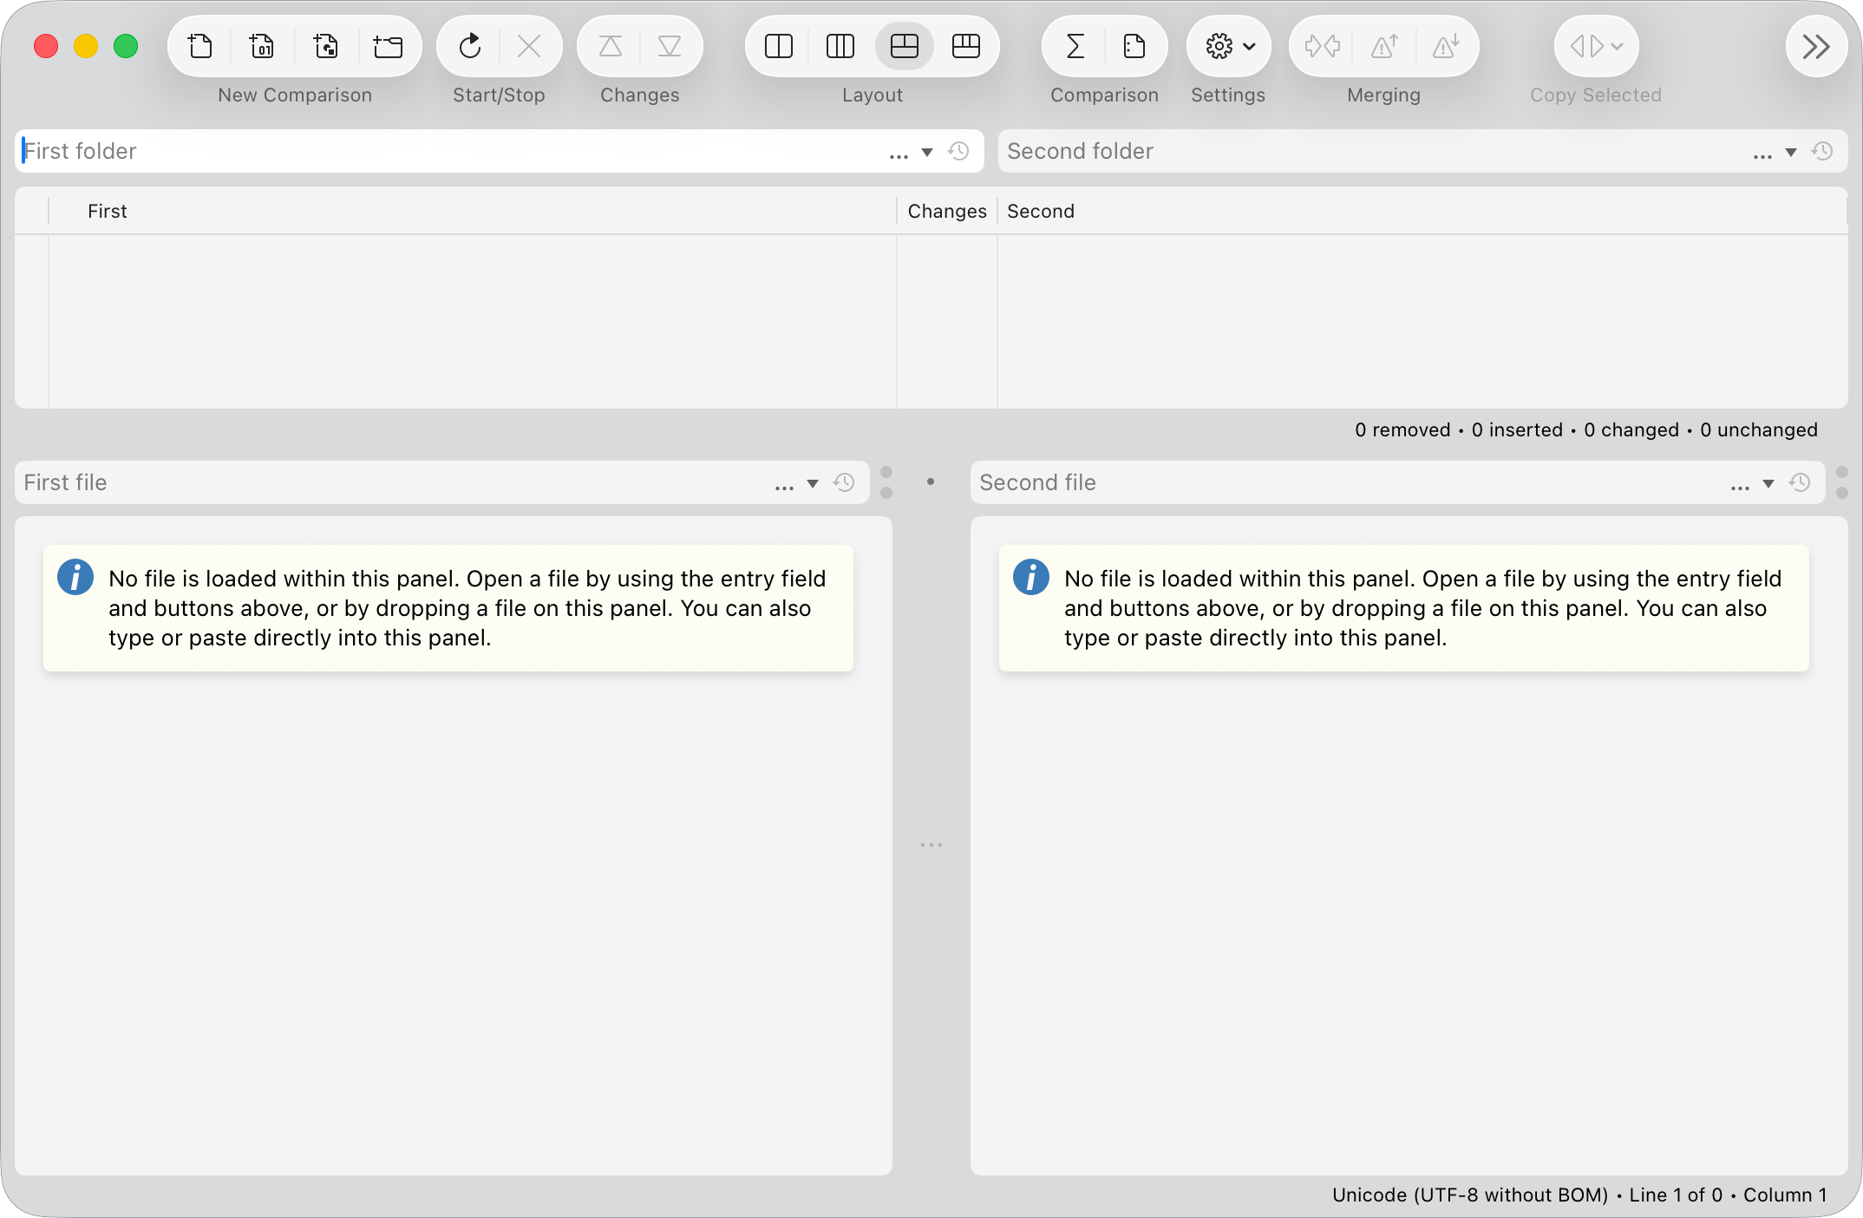This screenshot has height=1218, width=1863.
Task: Open the comparison summary sigma icon
Action: coord(1075,46)
